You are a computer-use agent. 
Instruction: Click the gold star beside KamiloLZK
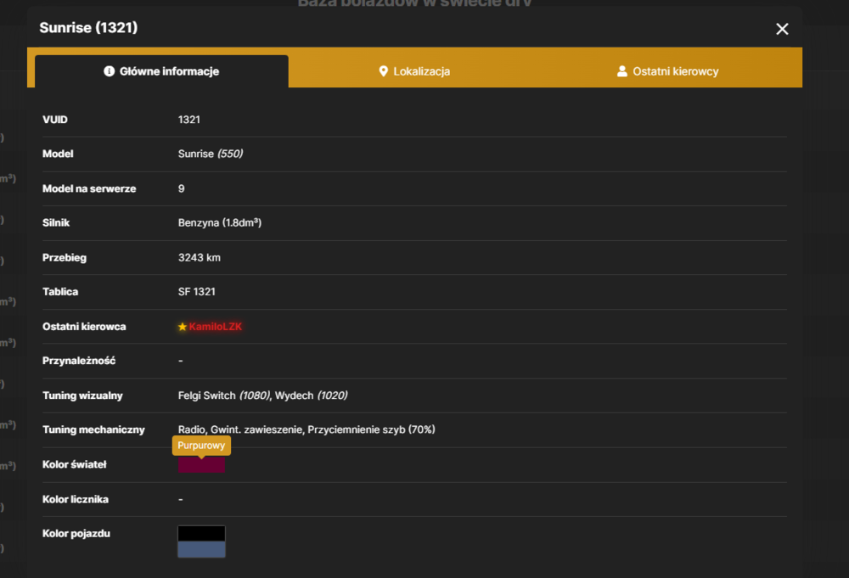coord(183,326)
